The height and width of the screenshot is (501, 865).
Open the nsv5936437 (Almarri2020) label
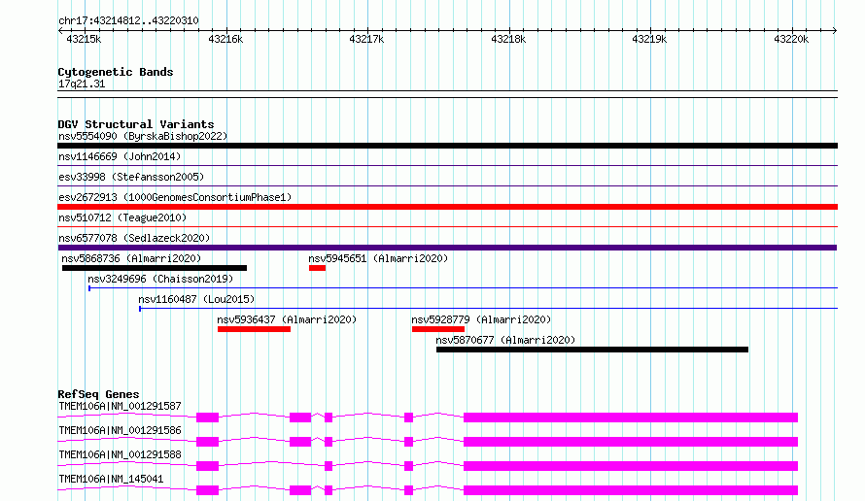(x=287, y=319)
